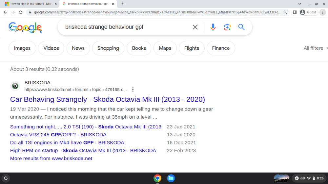
Task: Expand the All filters dropdown
Action: [x=316, y=48]
